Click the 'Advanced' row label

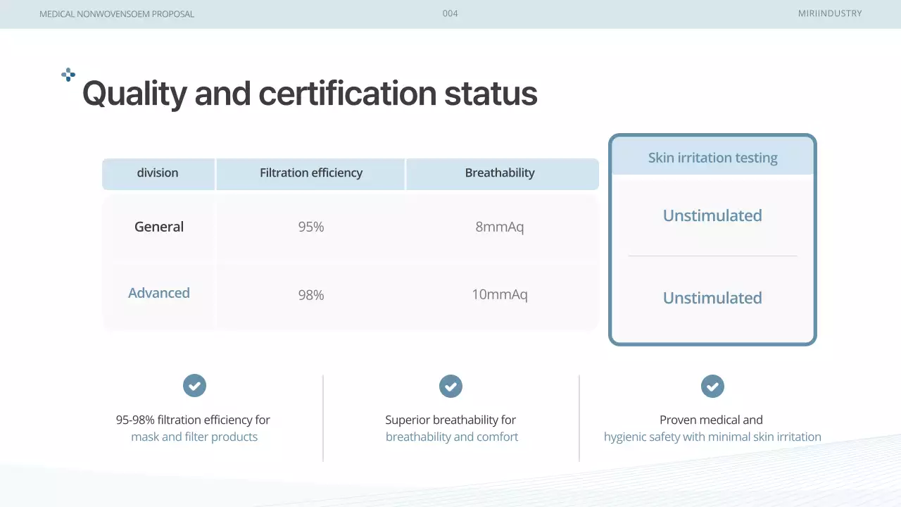click(159, 293)
